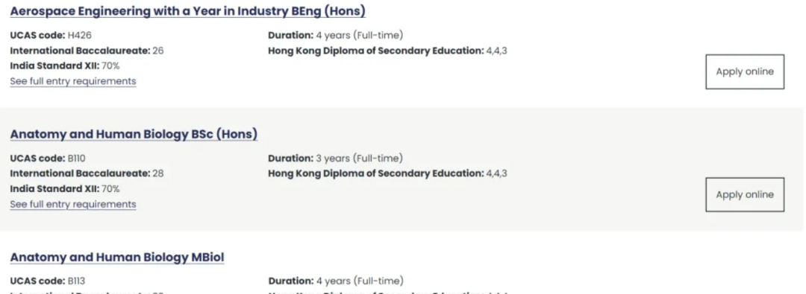The height and width of the screenshot is (294, 806).
Task: See full entry requirements for Aerospace Engineering
Action: point(73,81)
